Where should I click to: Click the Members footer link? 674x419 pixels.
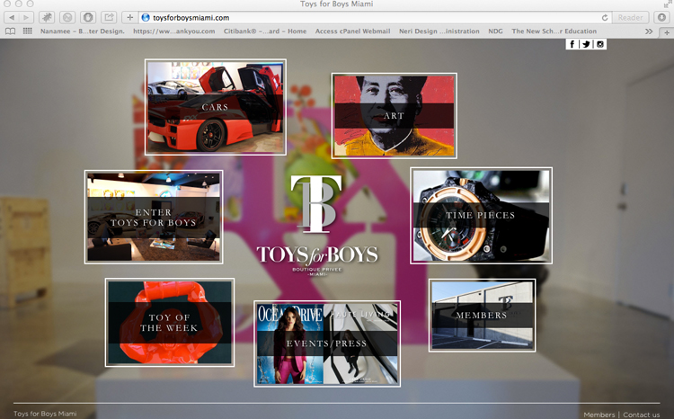tap(599, 415)
